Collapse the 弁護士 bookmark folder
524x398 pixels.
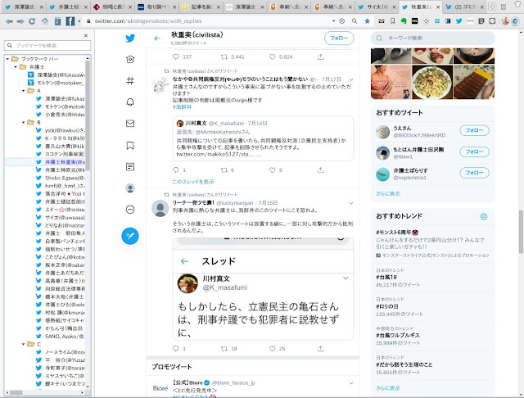[x=16, y=67]
